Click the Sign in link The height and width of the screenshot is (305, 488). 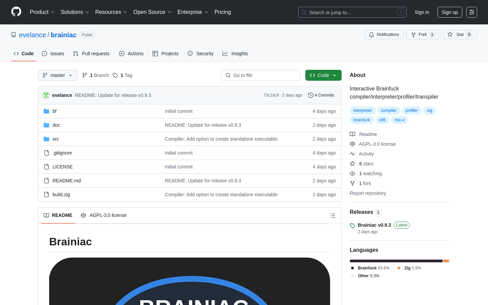point(422,12)
